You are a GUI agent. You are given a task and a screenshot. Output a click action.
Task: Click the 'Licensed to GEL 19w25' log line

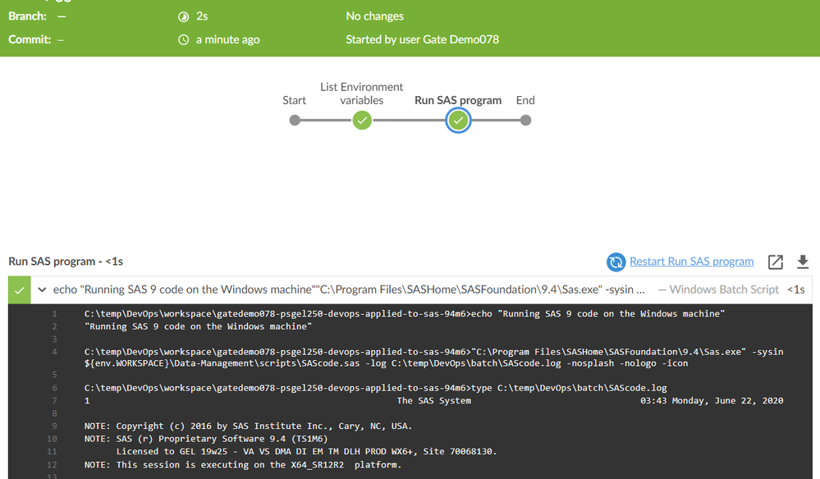(306, 451)
